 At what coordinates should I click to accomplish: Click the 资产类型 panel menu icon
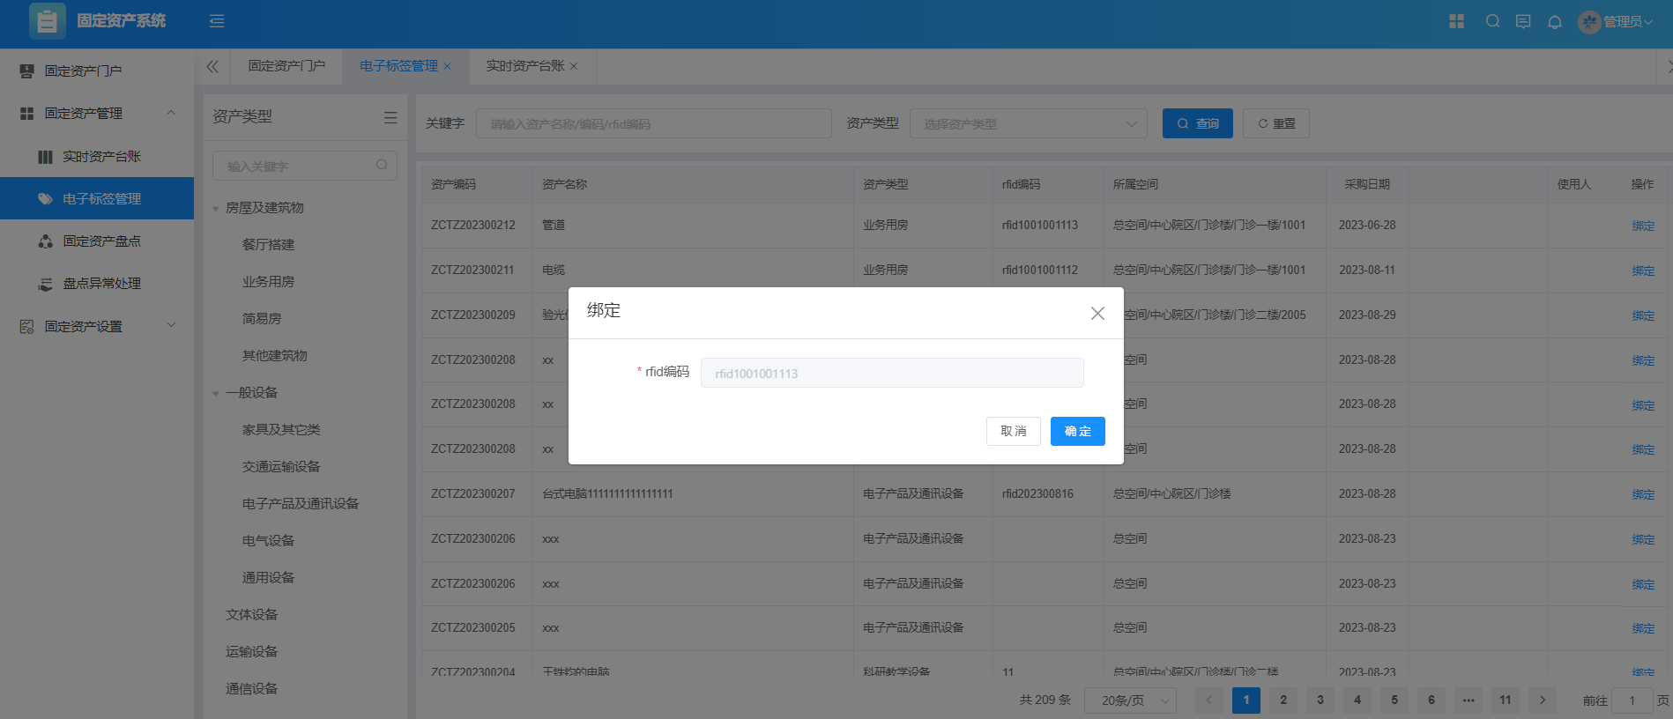point(390,117)
